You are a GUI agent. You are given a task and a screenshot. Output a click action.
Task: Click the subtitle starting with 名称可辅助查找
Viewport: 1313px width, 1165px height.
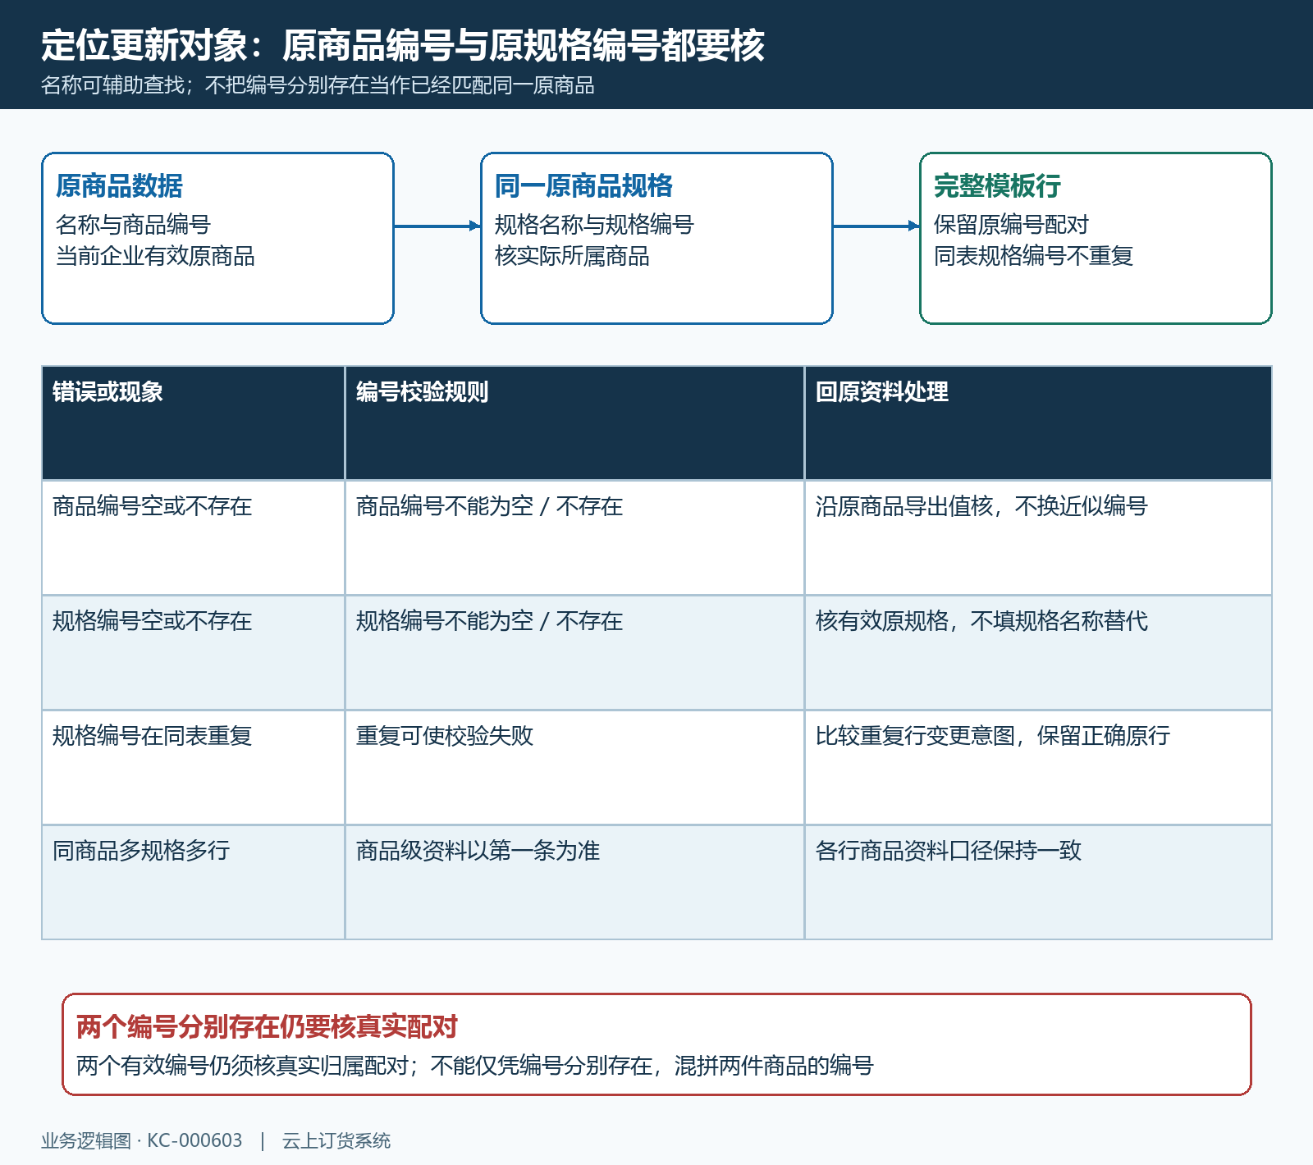(318, 85)
